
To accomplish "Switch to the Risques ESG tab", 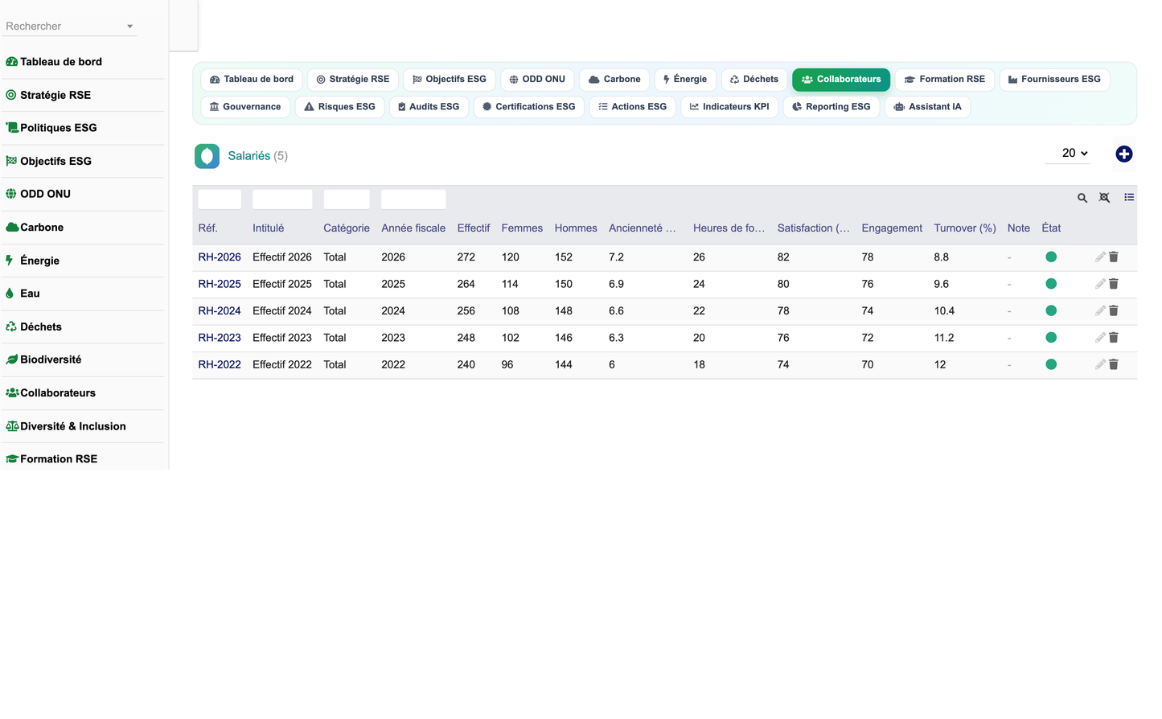I will 339,107.
